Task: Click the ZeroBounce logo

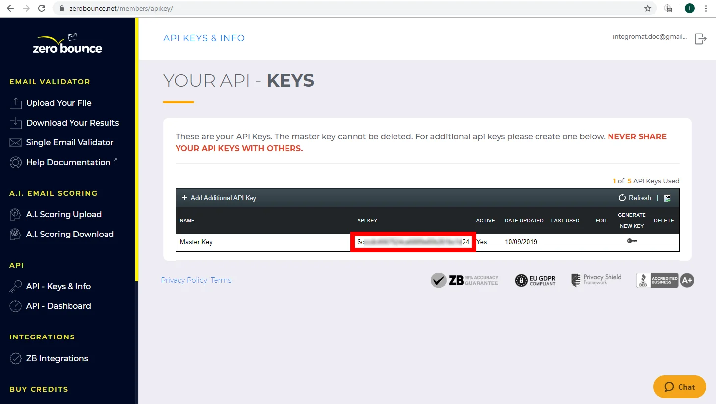Action: pyautogui.click(x=68, y=44)
